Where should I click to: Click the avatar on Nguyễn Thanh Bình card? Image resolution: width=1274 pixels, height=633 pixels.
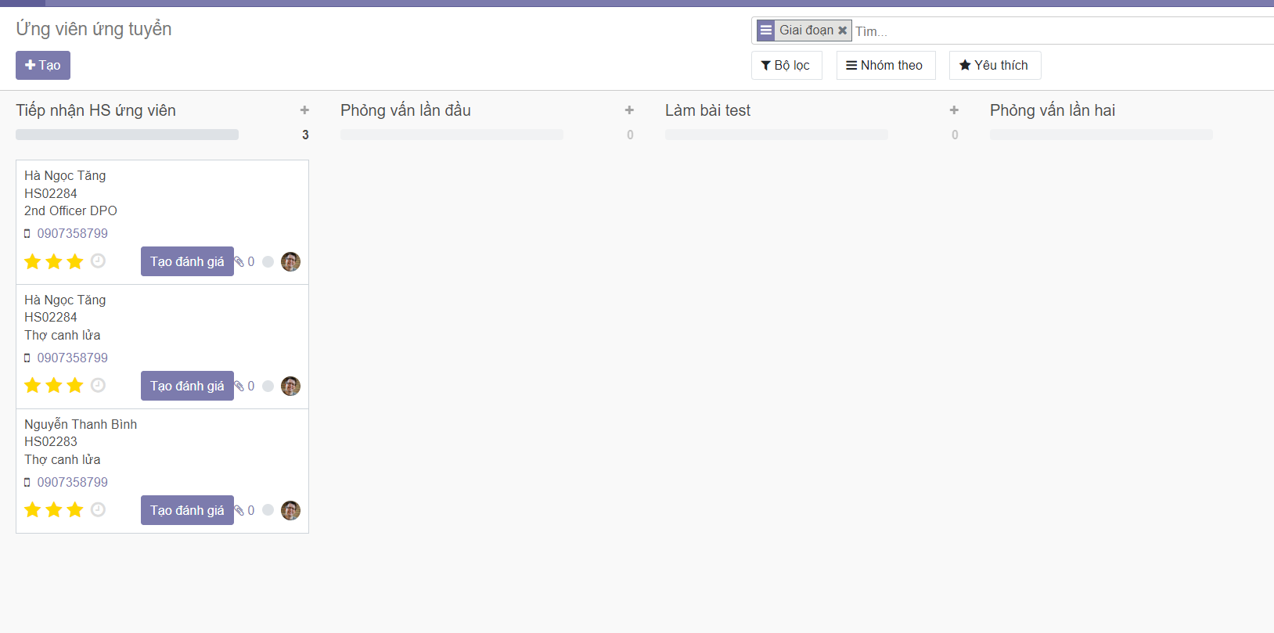pyautogui.click(x=290, y=511)
